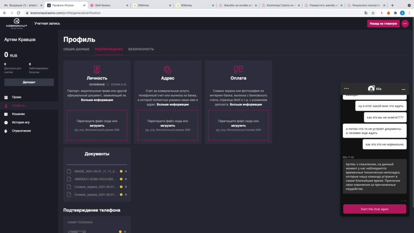Open История игр clock icon

(x=6, y=123)
